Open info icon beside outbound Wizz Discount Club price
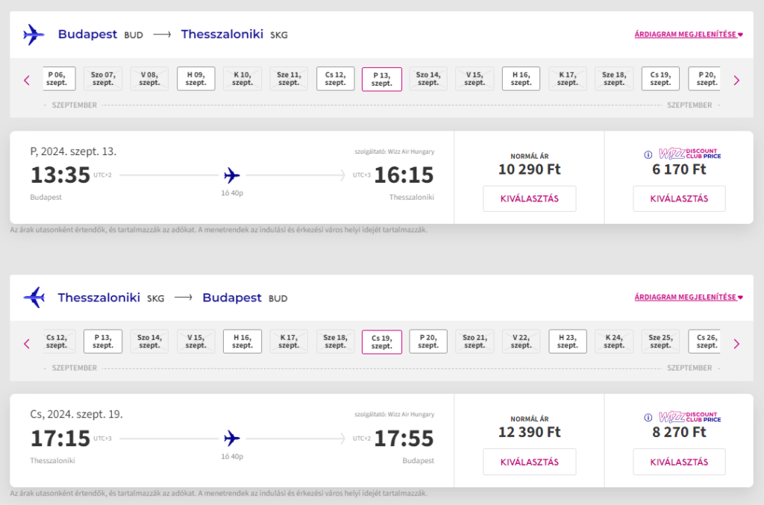Viewport: 764px width, 505px height. coord(648,155)
